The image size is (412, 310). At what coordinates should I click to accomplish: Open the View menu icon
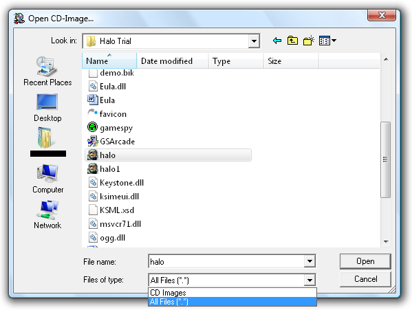pos(327,41)
